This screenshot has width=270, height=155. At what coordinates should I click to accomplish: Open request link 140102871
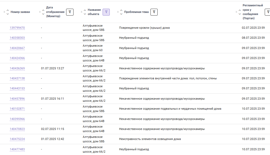17,109
